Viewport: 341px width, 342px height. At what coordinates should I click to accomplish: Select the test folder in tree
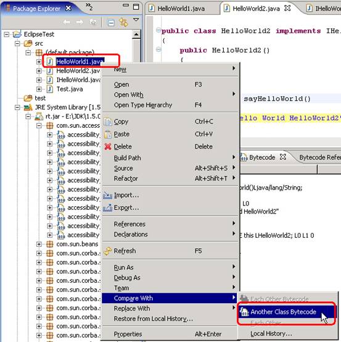pos(40,98)
